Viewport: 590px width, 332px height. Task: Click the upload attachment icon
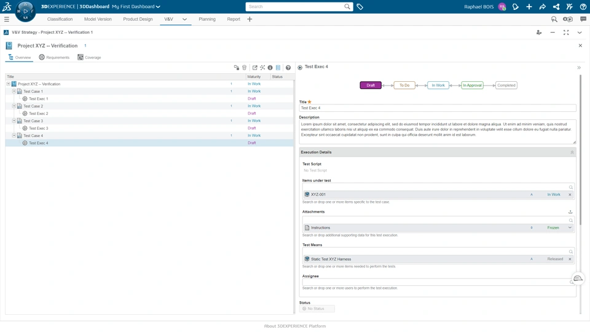click(x=570, y=212)
